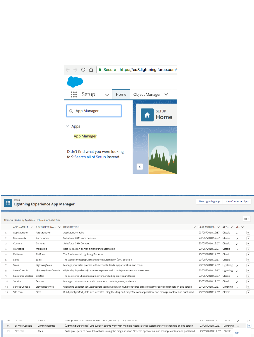Click the magnifier icon in the search box
The height and width of the screenshot is (337, 254).
pos(71,111)
